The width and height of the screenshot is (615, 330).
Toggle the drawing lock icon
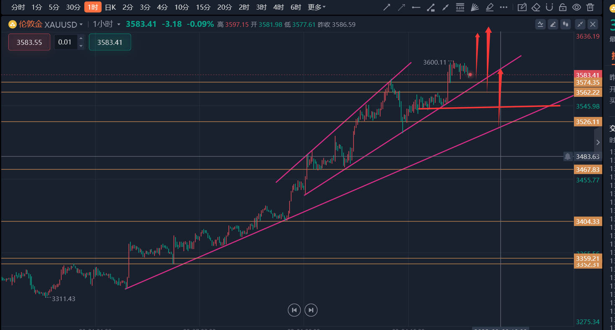pyautogui.click(x=563, y=7)
